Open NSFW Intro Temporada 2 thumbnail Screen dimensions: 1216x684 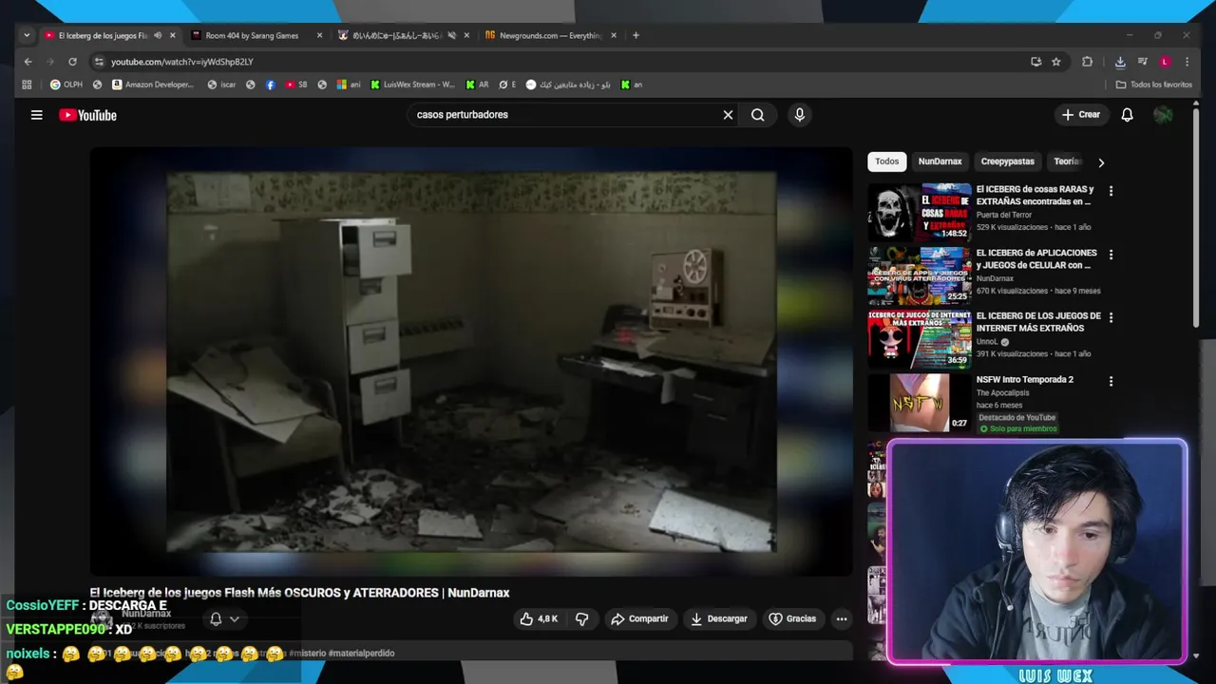[x=919, y=403]
